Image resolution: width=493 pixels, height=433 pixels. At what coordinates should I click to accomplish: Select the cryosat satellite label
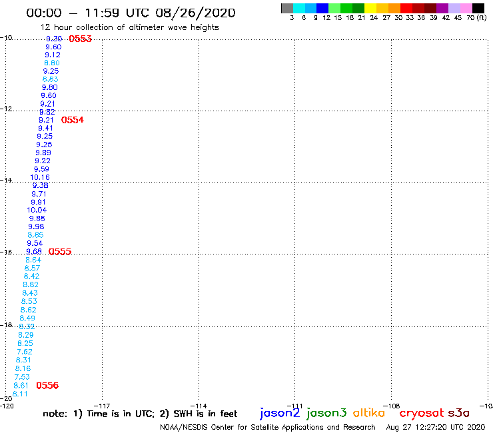422,414
